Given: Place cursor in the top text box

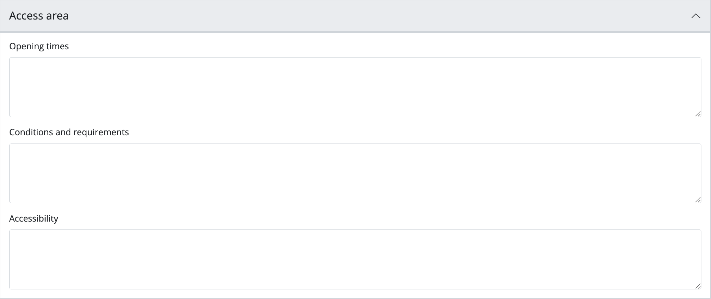Looking at the screenshot, I should [x=355, y=87].
